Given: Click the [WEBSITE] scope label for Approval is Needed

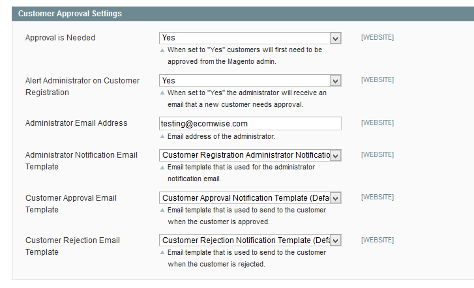Looking at the screenshot, I should click(x=378, y=38).
